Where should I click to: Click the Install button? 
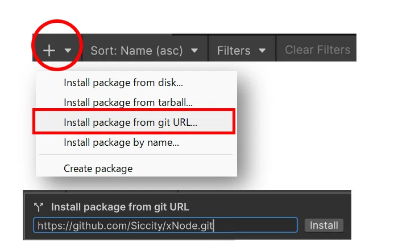(324, 225)
